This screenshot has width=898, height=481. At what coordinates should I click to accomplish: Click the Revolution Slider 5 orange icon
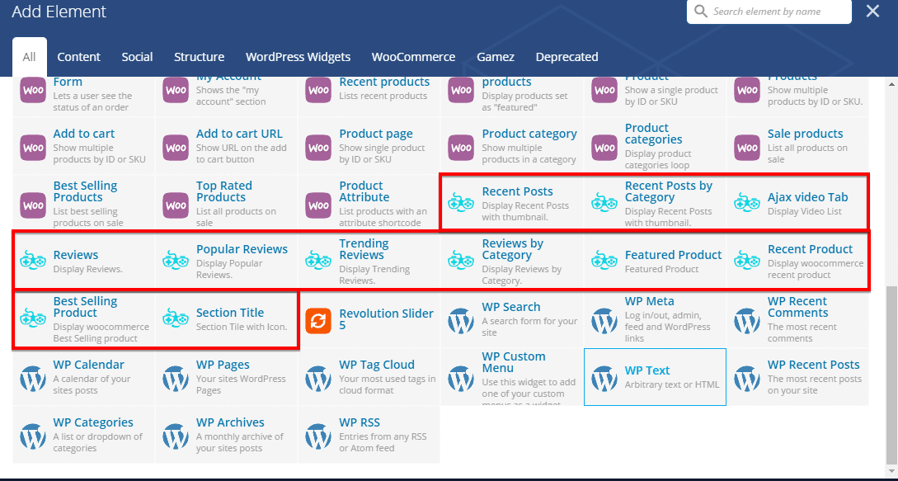(318, 319)
